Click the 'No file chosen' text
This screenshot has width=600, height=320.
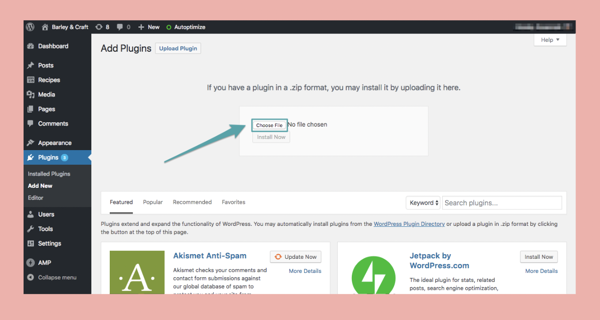pos(308,125)
